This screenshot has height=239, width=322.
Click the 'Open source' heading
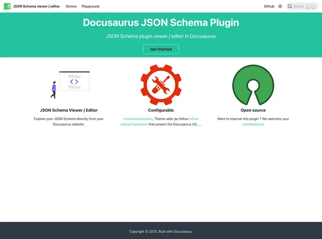pos(253,110)
